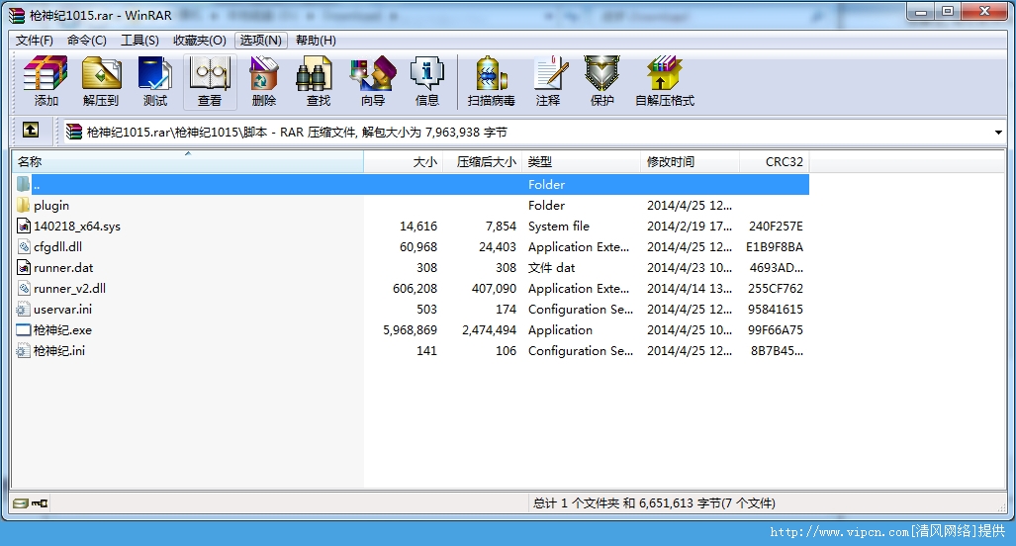Select the plugin folder name
This screenshot has height=546, width=1016.
click(51, 206)
